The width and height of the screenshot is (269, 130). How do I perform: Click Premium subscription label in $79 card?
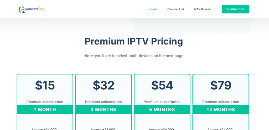[221, 102]
